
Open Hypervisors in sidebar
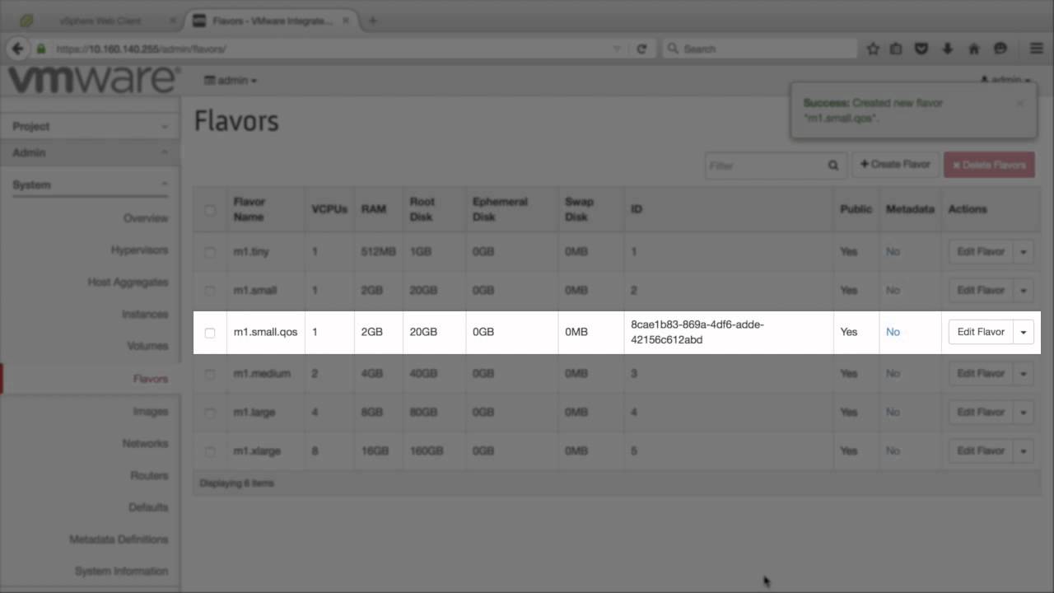(139, 250)
